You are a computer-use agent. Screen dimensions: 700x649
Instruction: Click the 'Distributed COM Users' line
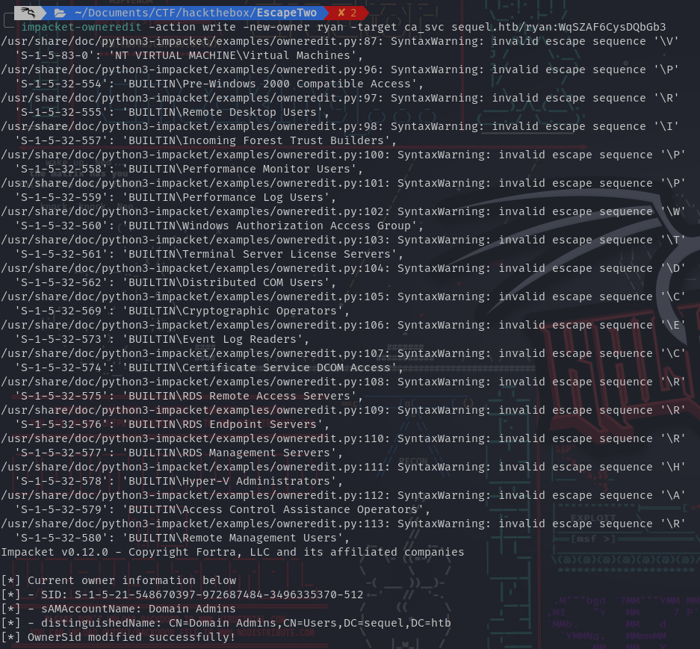176,282
